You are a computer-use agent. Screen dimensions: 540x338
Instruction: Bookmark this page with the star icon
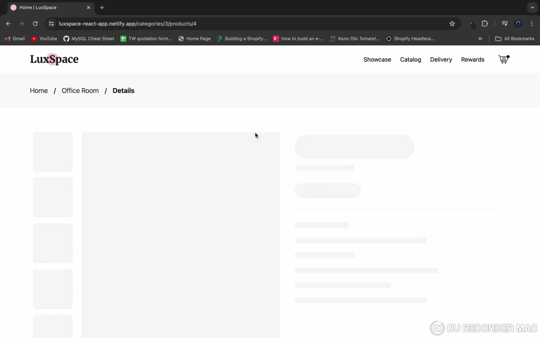[x=452, y=24]
